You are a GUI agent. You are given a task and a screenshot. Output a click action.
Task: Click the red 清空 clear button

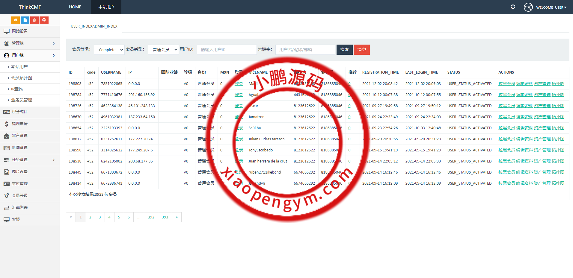tap(361, 50)
